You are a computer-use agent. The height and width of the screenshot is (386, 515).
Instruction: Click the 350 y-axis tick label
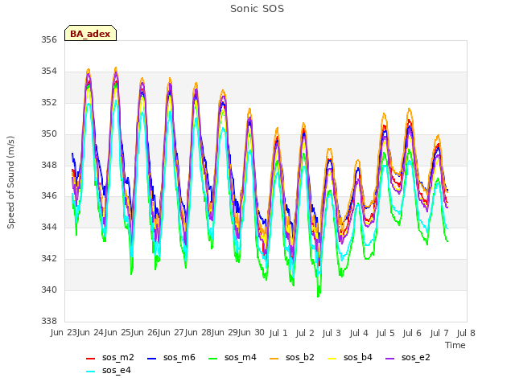click(48, 134)
